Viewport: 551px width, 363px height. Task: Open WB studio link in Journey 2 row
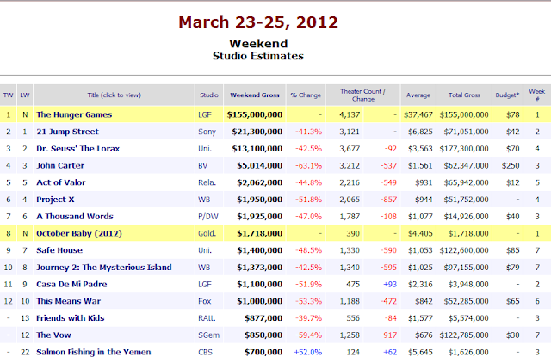click(204, 268)
